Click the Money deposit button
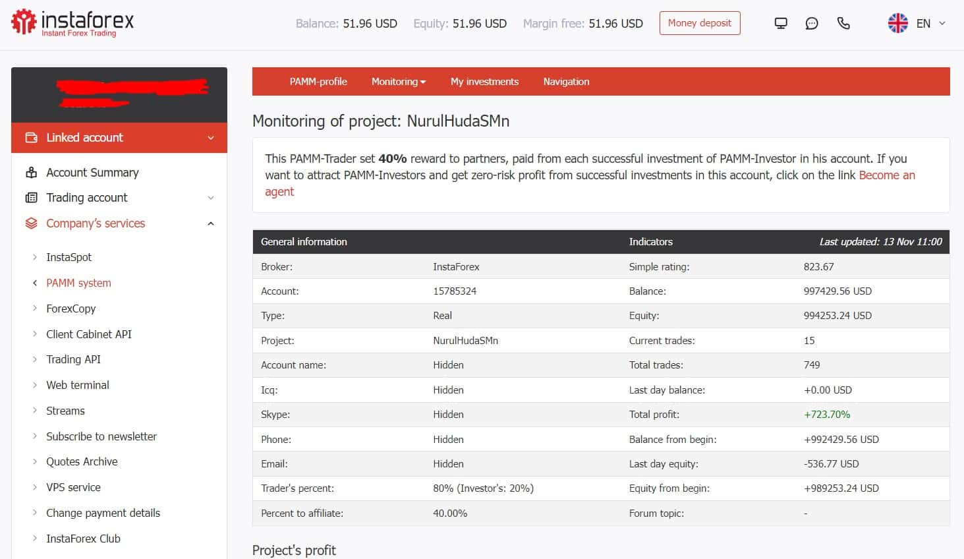The width and height of the screenshot is (964, 559). pos(700,23)
